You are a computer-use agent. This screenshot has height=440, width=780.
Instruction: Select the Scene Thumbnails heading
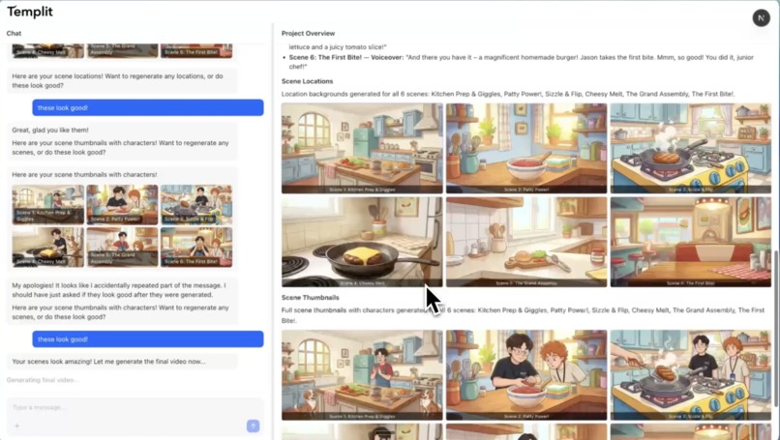pos(310,297)
